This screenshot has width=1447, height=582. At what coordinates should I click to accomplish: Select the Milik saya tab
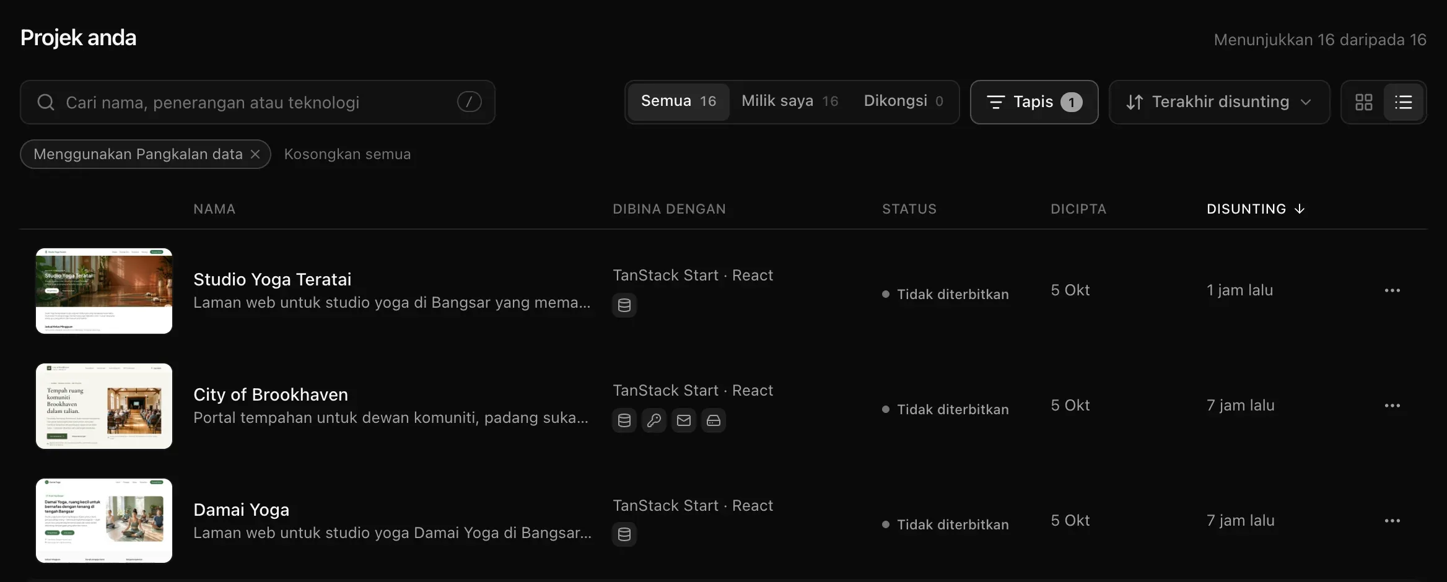[x=790, y=102]
